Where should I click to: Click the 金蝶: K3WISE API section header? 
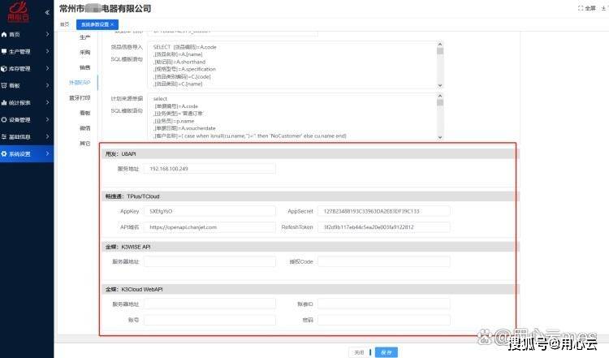tap(309, 247)
